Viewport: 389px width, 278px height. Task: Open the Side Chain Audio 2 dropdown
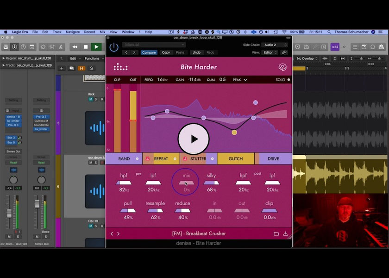[x=275, y=45]
